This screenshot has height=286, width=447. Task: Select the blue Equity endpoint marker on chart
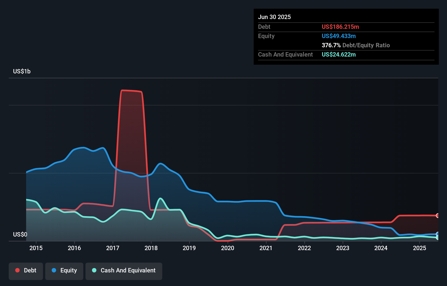[437, 234]
